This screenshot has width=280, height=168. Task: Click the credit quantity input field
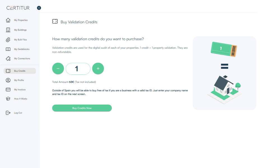coord(78,69)
